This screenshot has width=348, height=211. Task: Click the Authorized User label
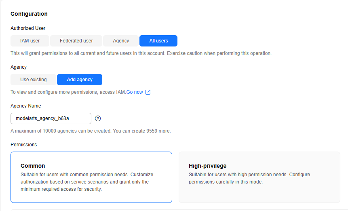click(28, 28)
